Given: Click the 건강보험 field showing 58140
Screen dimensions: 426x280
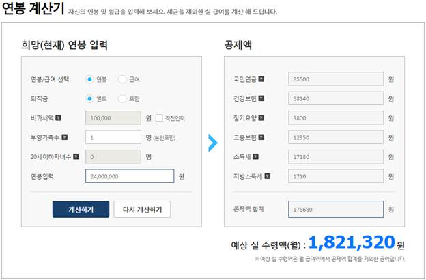Looking at the screenshot, I should pos(336,98).
